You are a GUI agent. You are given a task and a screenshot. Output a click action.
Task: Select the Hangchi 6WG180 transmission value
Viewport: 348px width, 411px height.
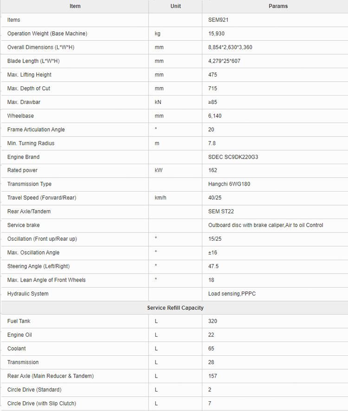229,184
